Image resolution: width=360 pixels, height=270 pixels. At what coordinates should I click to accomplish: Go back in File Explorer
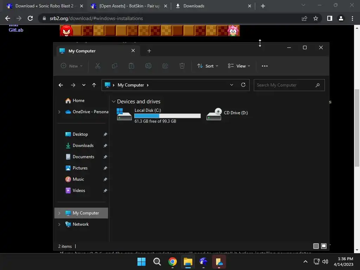pyautogui.click(x=61, y=85)
